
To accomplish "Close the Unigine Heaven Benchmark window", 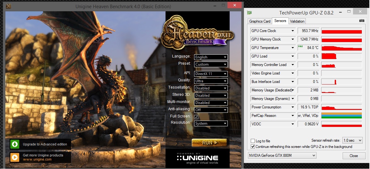I will pyautogui.click(x=235, y=5).
